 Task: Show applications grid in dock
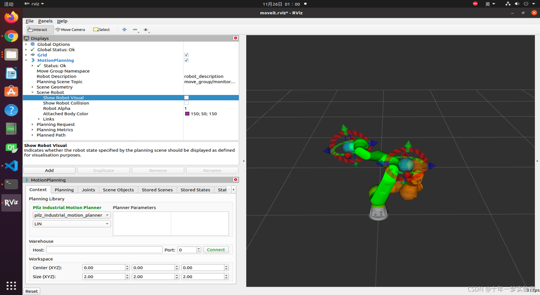11,285
